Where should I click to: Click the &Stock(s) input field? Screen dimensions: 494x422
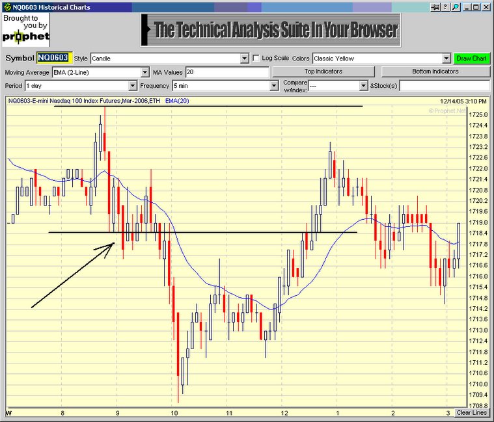pos(445,86)
